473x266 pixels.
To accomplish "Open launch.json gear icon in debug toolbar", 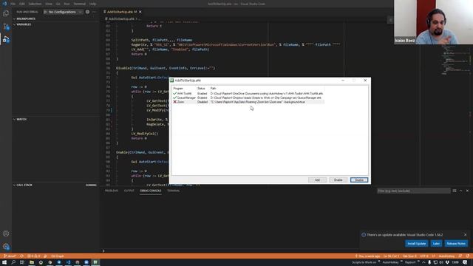I will click(87, 12).
